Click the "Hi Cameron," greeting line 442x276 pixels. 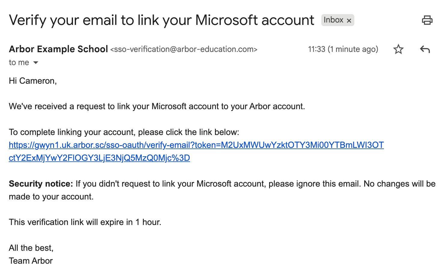click(x=33, y=81)
